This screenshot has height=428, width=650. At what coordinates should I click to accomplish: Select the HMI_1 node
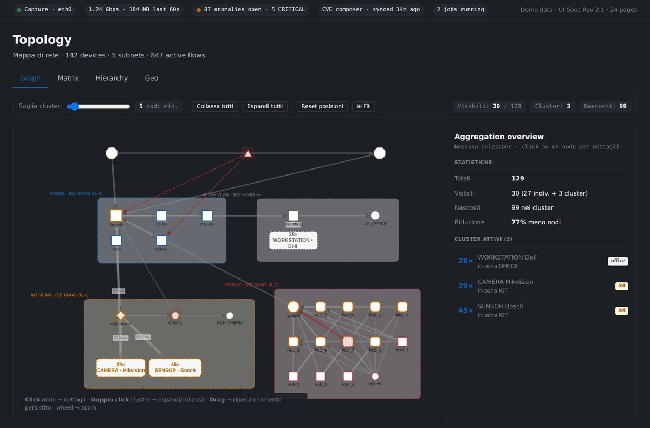pos(402,342)
